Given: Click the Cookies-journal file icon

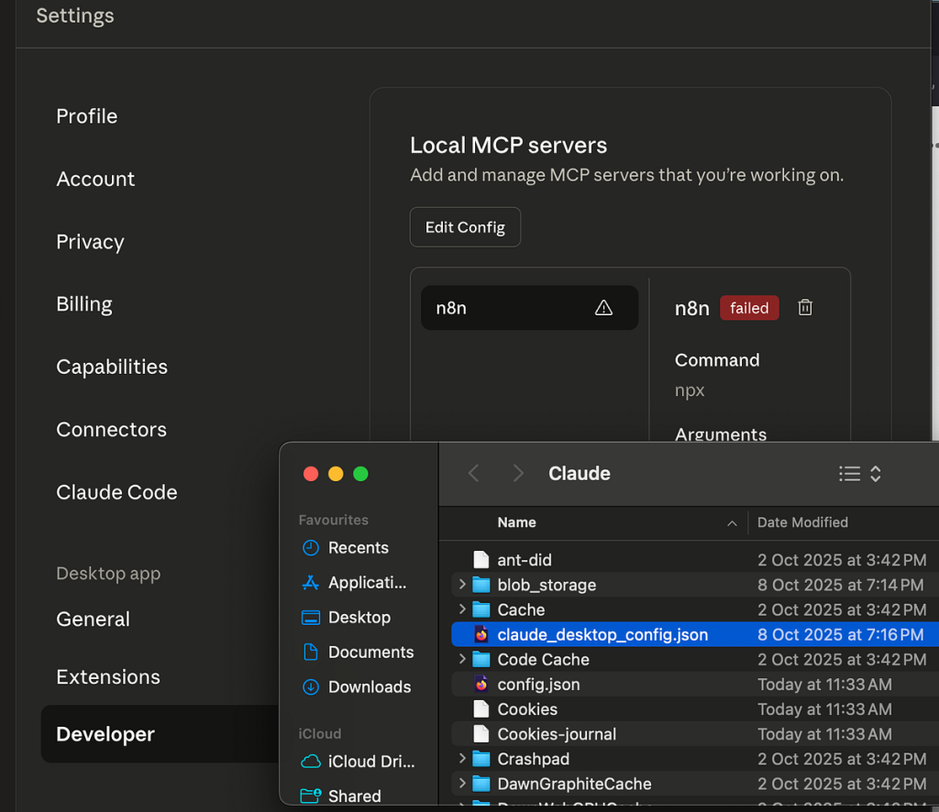Looking at the screenshot, I should pos(481,734).
